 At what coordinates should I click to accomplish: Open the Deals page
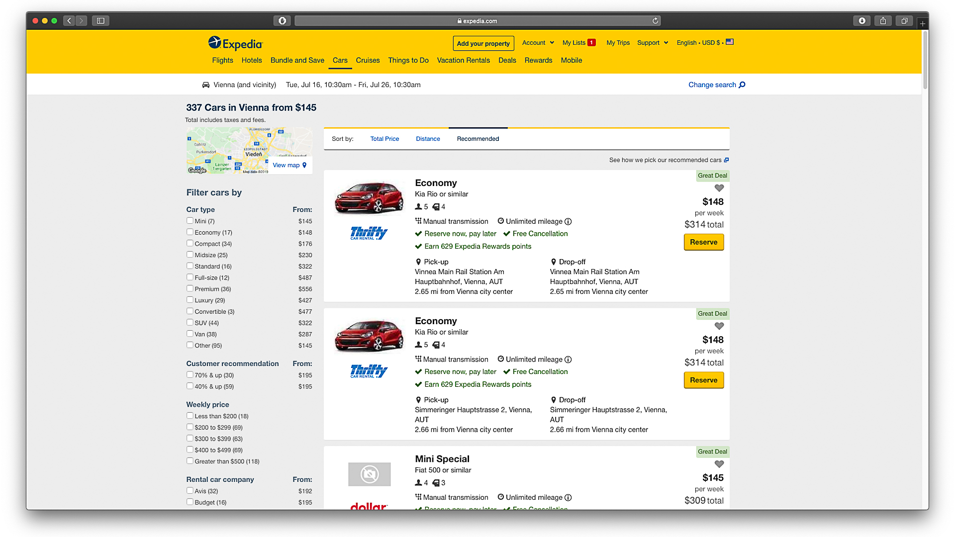[x=507, y=60]
